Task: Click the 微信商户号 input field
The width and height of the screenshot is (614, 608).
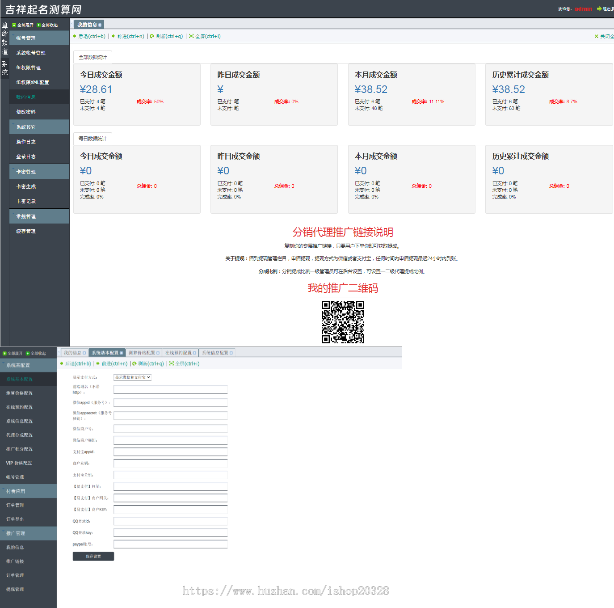Action: tap(171, 429)
